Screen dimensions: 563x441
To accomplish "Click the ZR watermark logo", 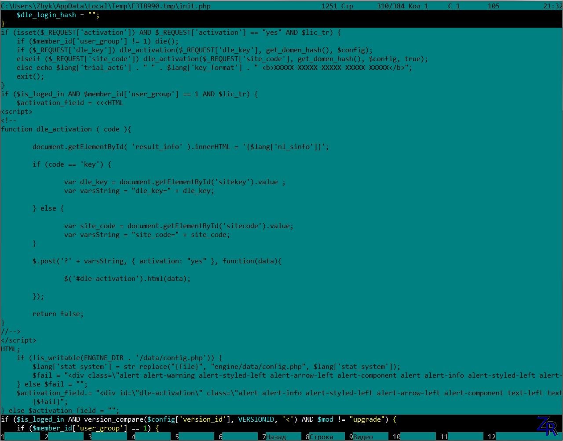I will (547, 425).
